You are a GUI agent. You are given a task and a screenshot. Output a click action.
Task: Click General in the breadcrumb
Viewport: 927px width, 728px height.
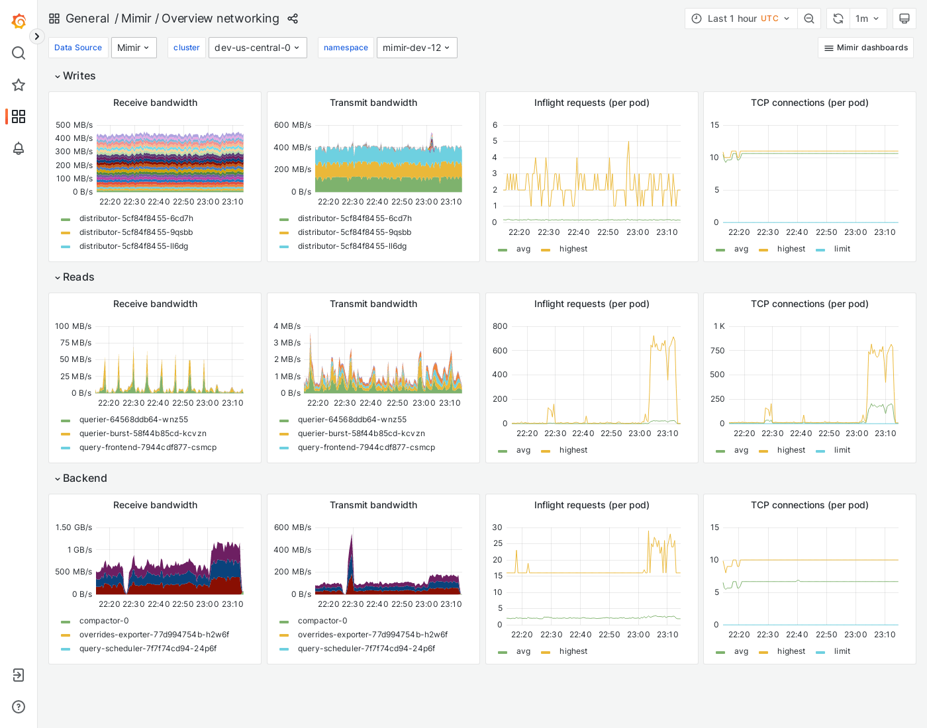(87, 19)
